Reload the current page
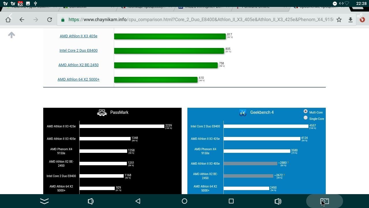Viewport: 369px width, 208px height. (50, 19)
